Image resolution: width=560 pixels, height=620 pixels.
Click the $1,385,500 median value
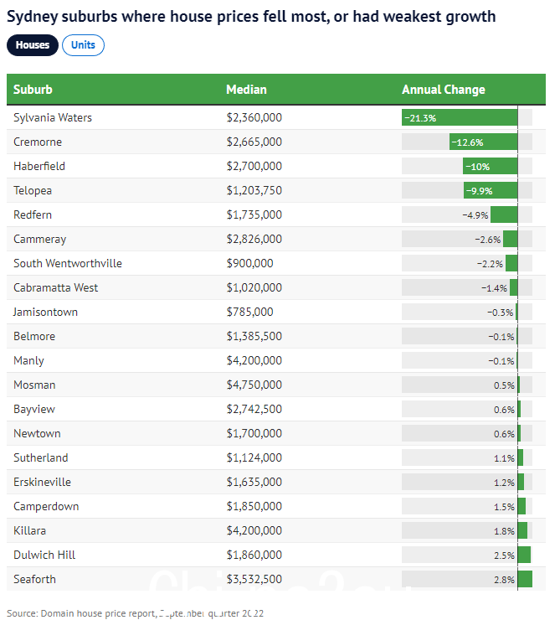pyautogui.click(x=254, y=336)
